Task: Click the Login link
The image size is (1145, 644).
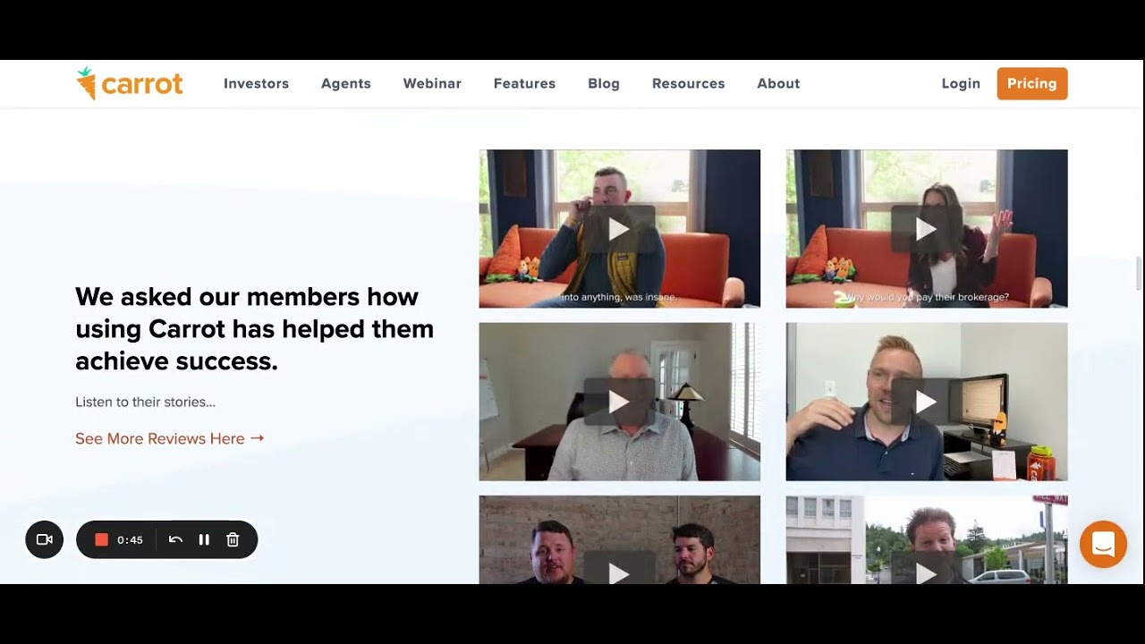Action: pos(961,83)
